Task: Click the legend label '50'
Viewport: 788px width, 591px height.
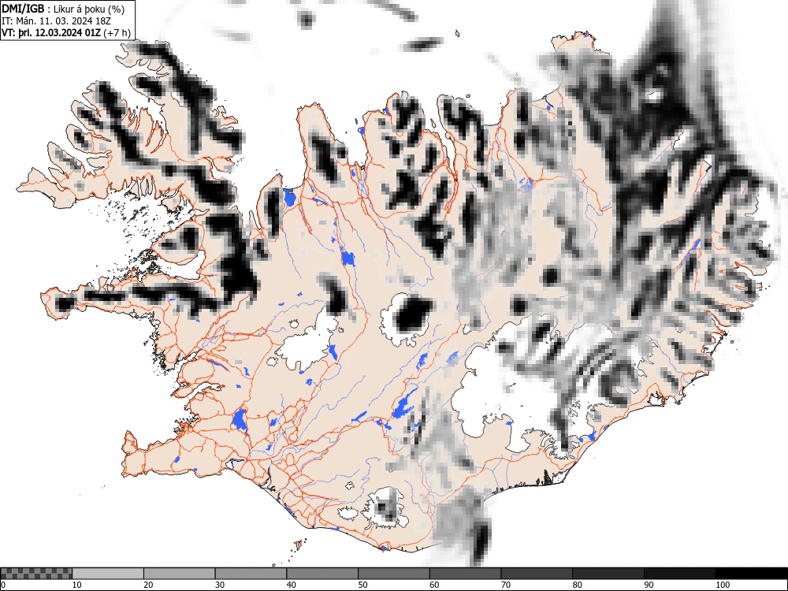Action: click(x=362, y=585)
